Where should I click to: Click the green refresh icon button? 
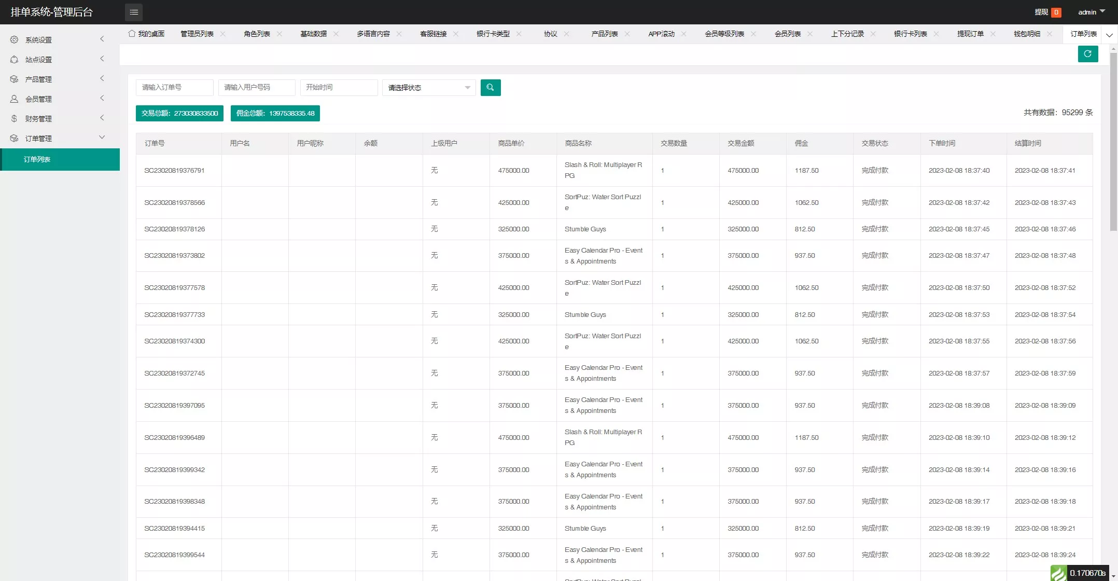coord(1087,54)
